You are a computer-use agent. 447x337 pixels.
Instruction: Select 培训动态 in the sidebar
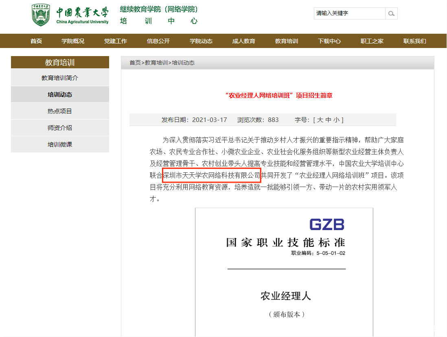pos(60,94)
